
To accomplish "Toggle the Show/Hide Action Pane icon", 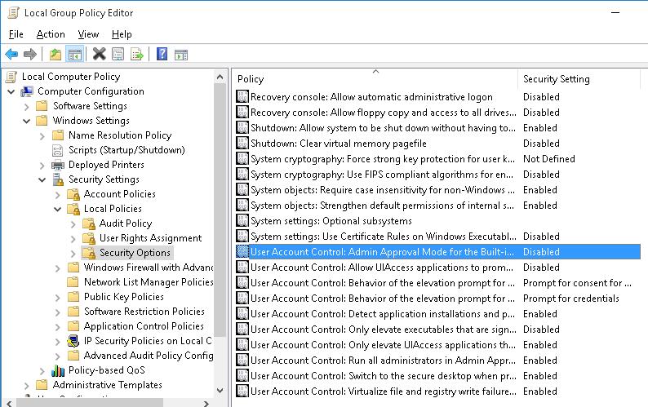I will coord(181,55).
